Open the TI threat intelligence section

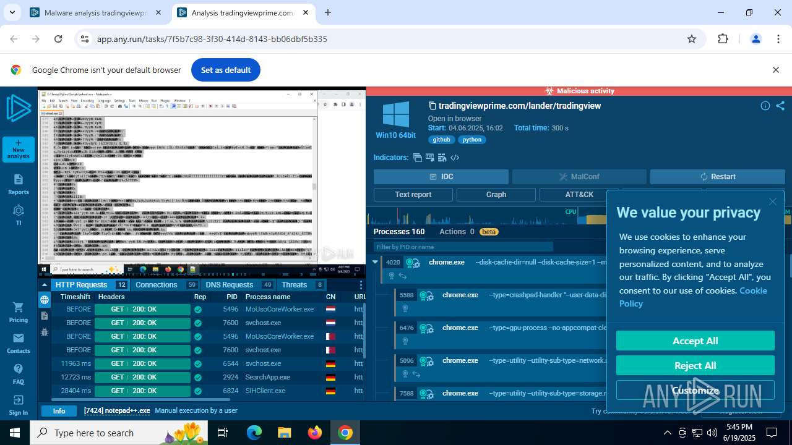click(x=19, y=215)
